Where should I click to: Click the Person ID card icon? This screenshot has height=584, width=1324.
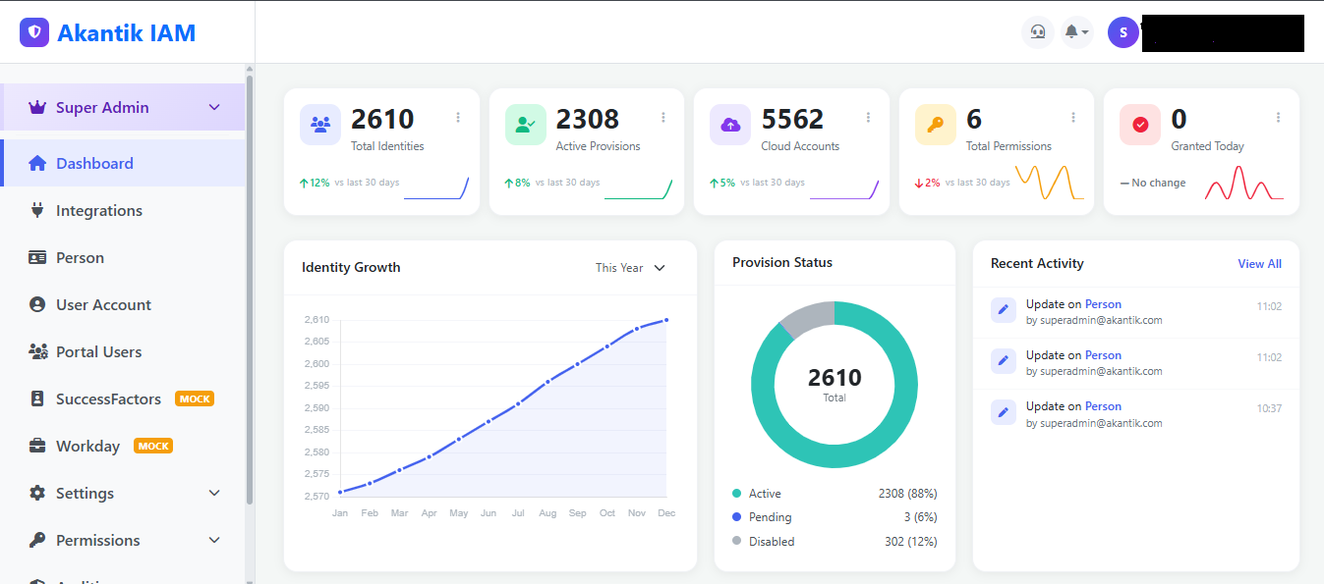coord(37,257)
